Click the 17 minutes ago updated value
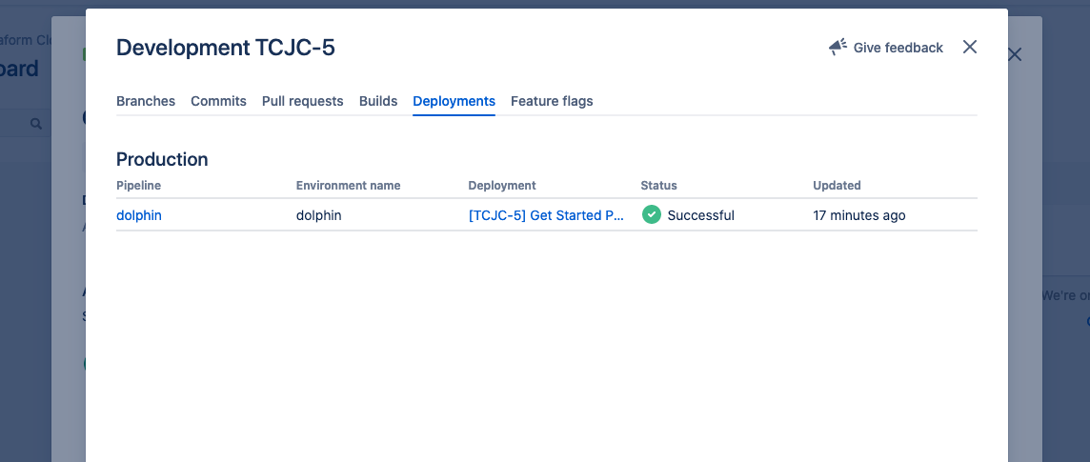This screenshot has width=1090, height=462. [x=859, y=215]
